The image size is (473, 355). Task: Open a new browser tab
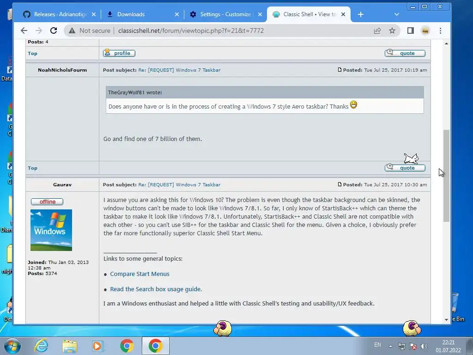360,14
